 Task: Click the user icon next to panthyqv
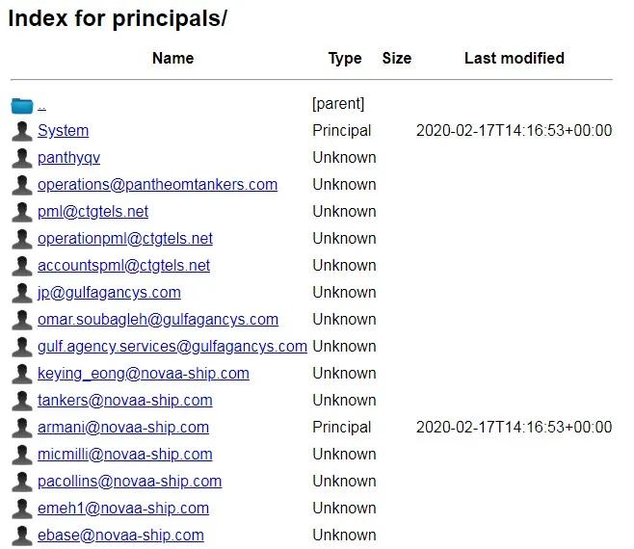[22, 158]
